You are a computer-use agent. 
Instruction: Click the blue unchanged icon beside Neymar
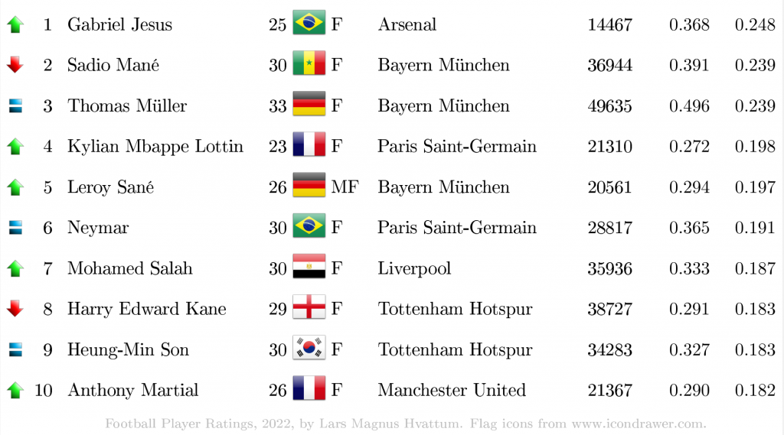[15, 228]
